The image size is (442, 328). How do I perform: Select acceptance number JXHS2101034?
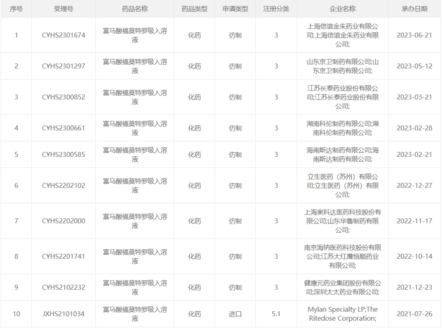63,314
